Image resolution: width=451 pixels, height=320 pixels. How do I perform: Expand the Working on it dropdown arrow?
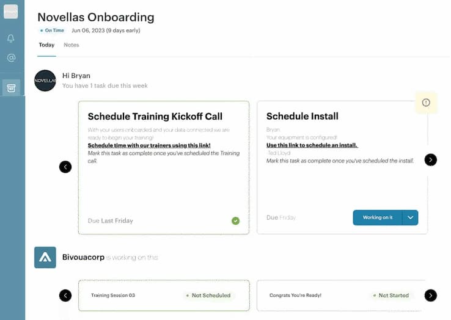tap(411, 218)
